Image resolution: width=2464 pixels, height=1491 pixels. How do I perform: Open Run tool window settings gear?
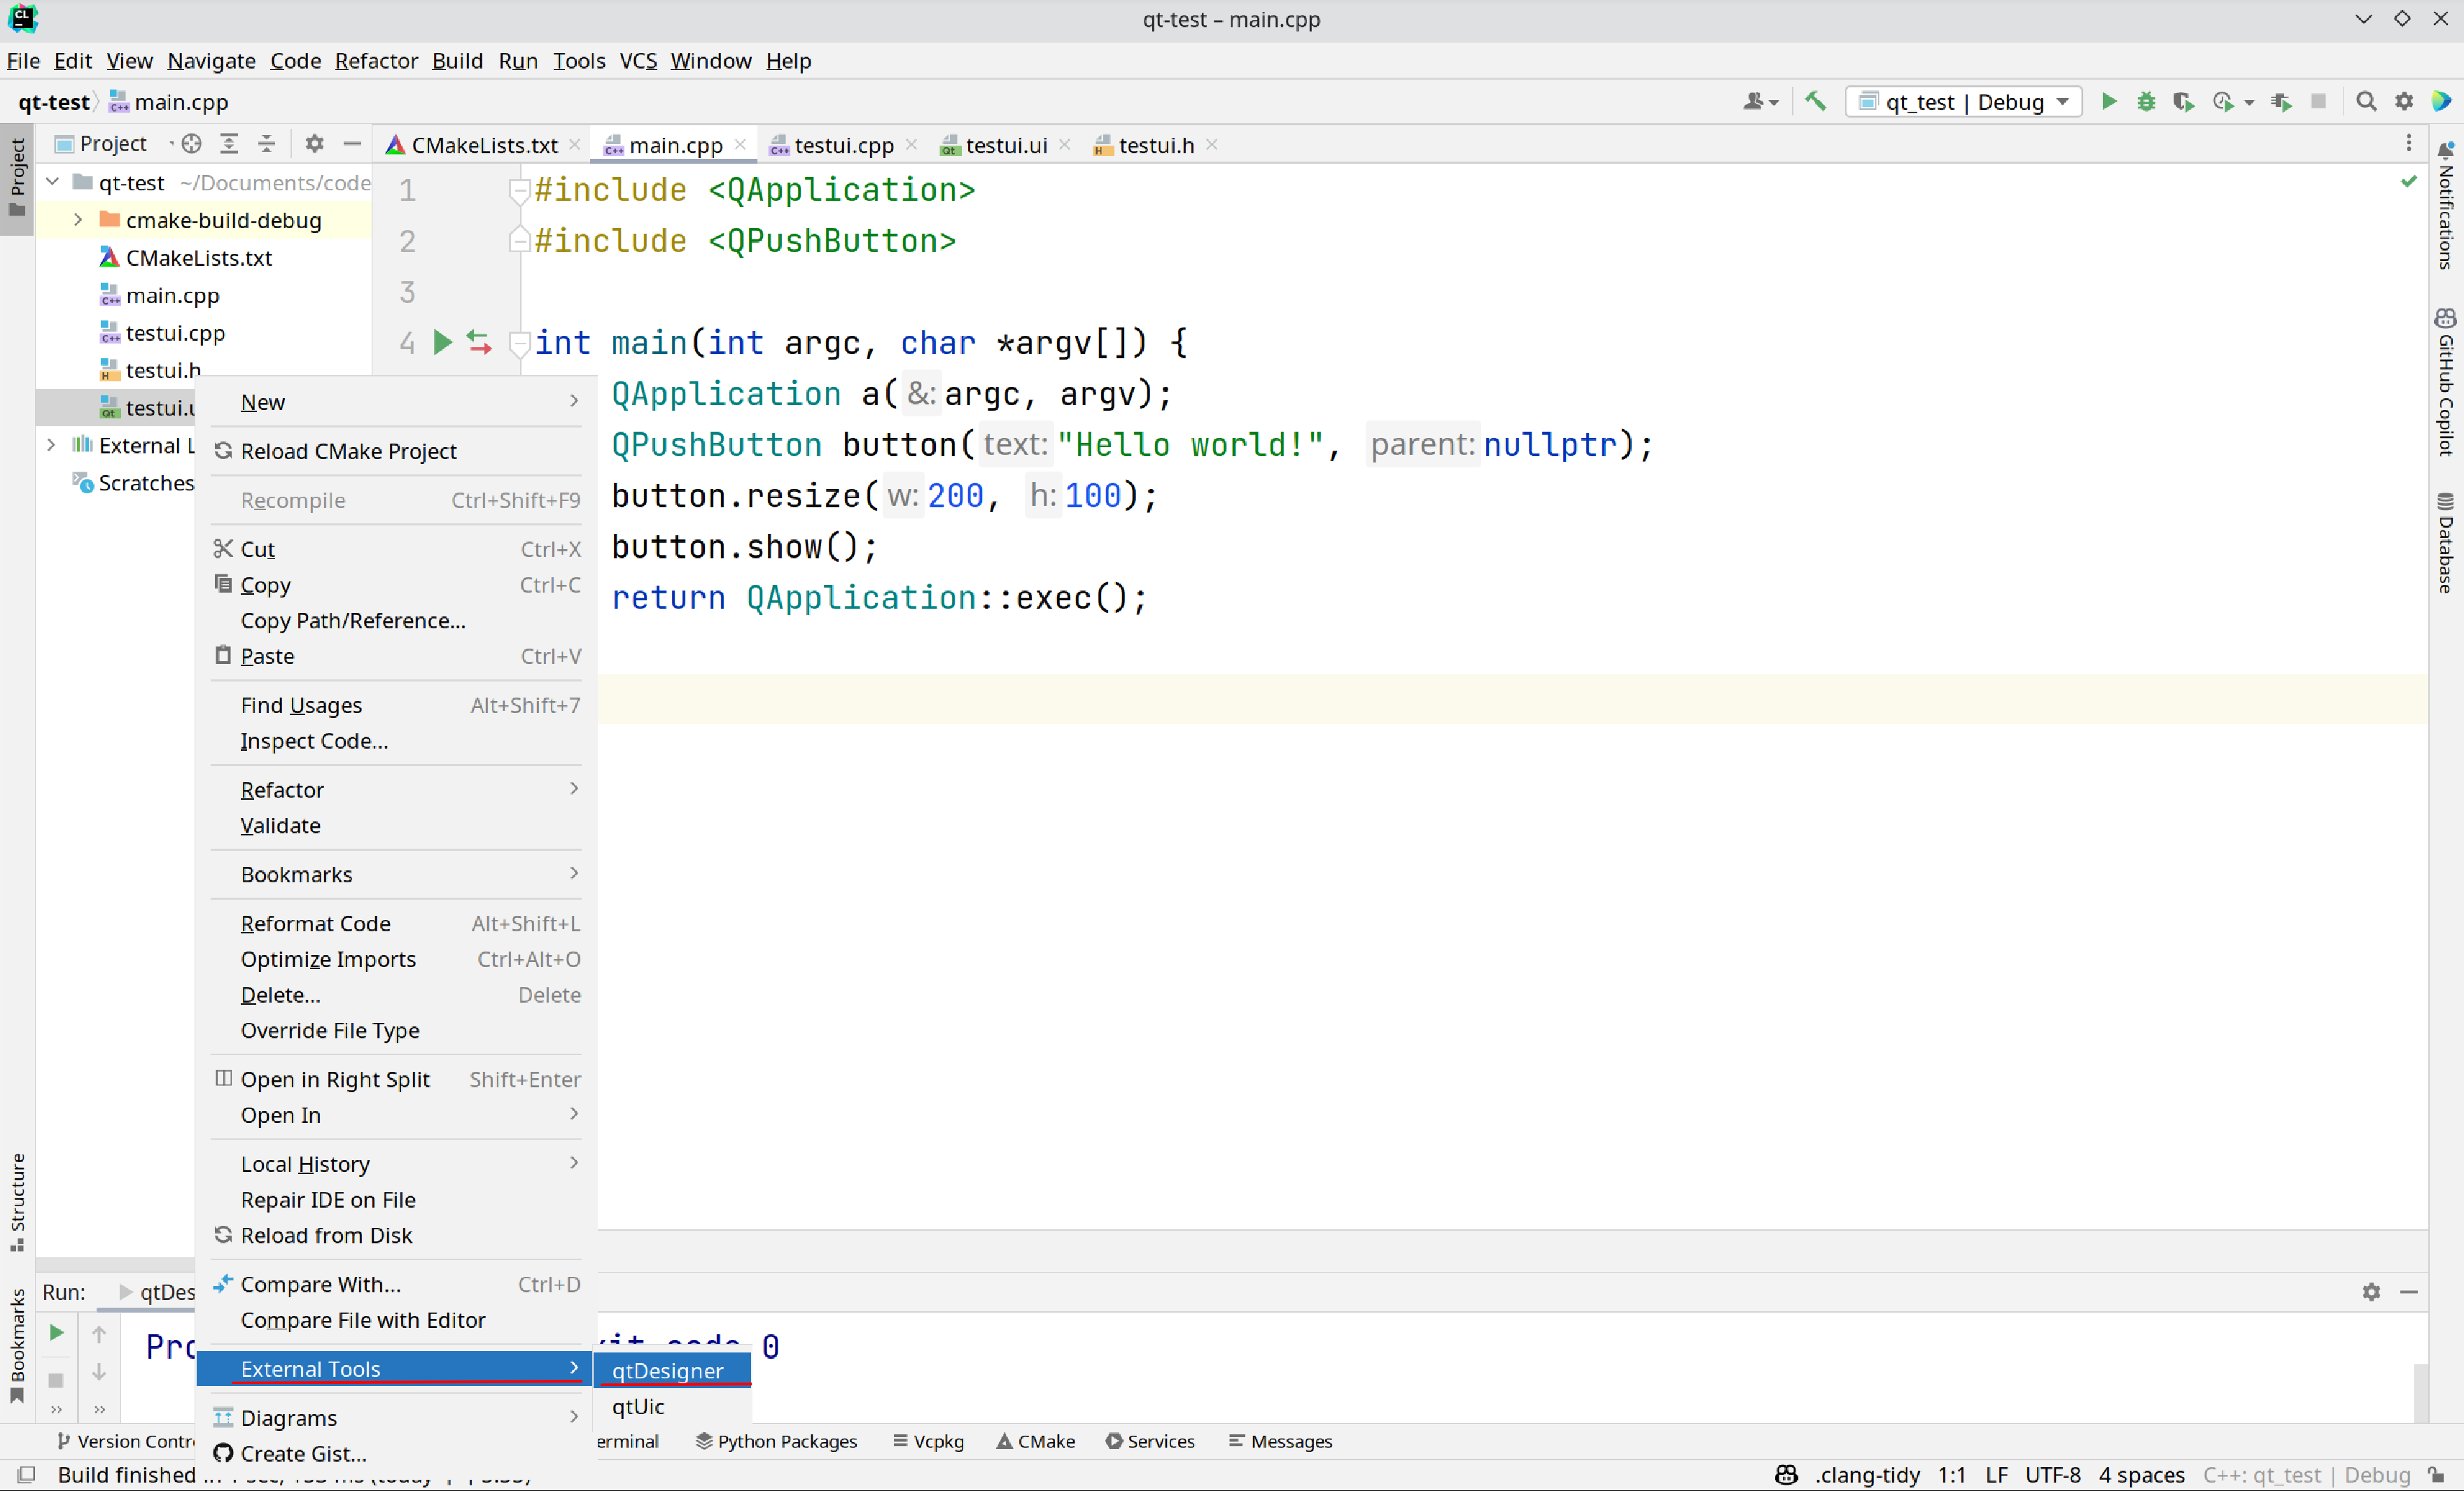pyautogui.click(x=2371, y=1291)
